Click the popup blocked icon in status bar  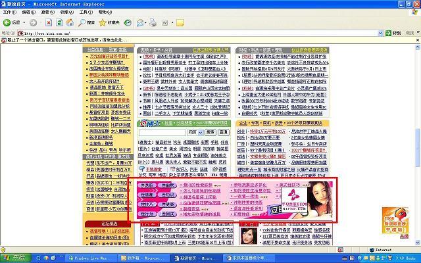[x=340, y=250]
